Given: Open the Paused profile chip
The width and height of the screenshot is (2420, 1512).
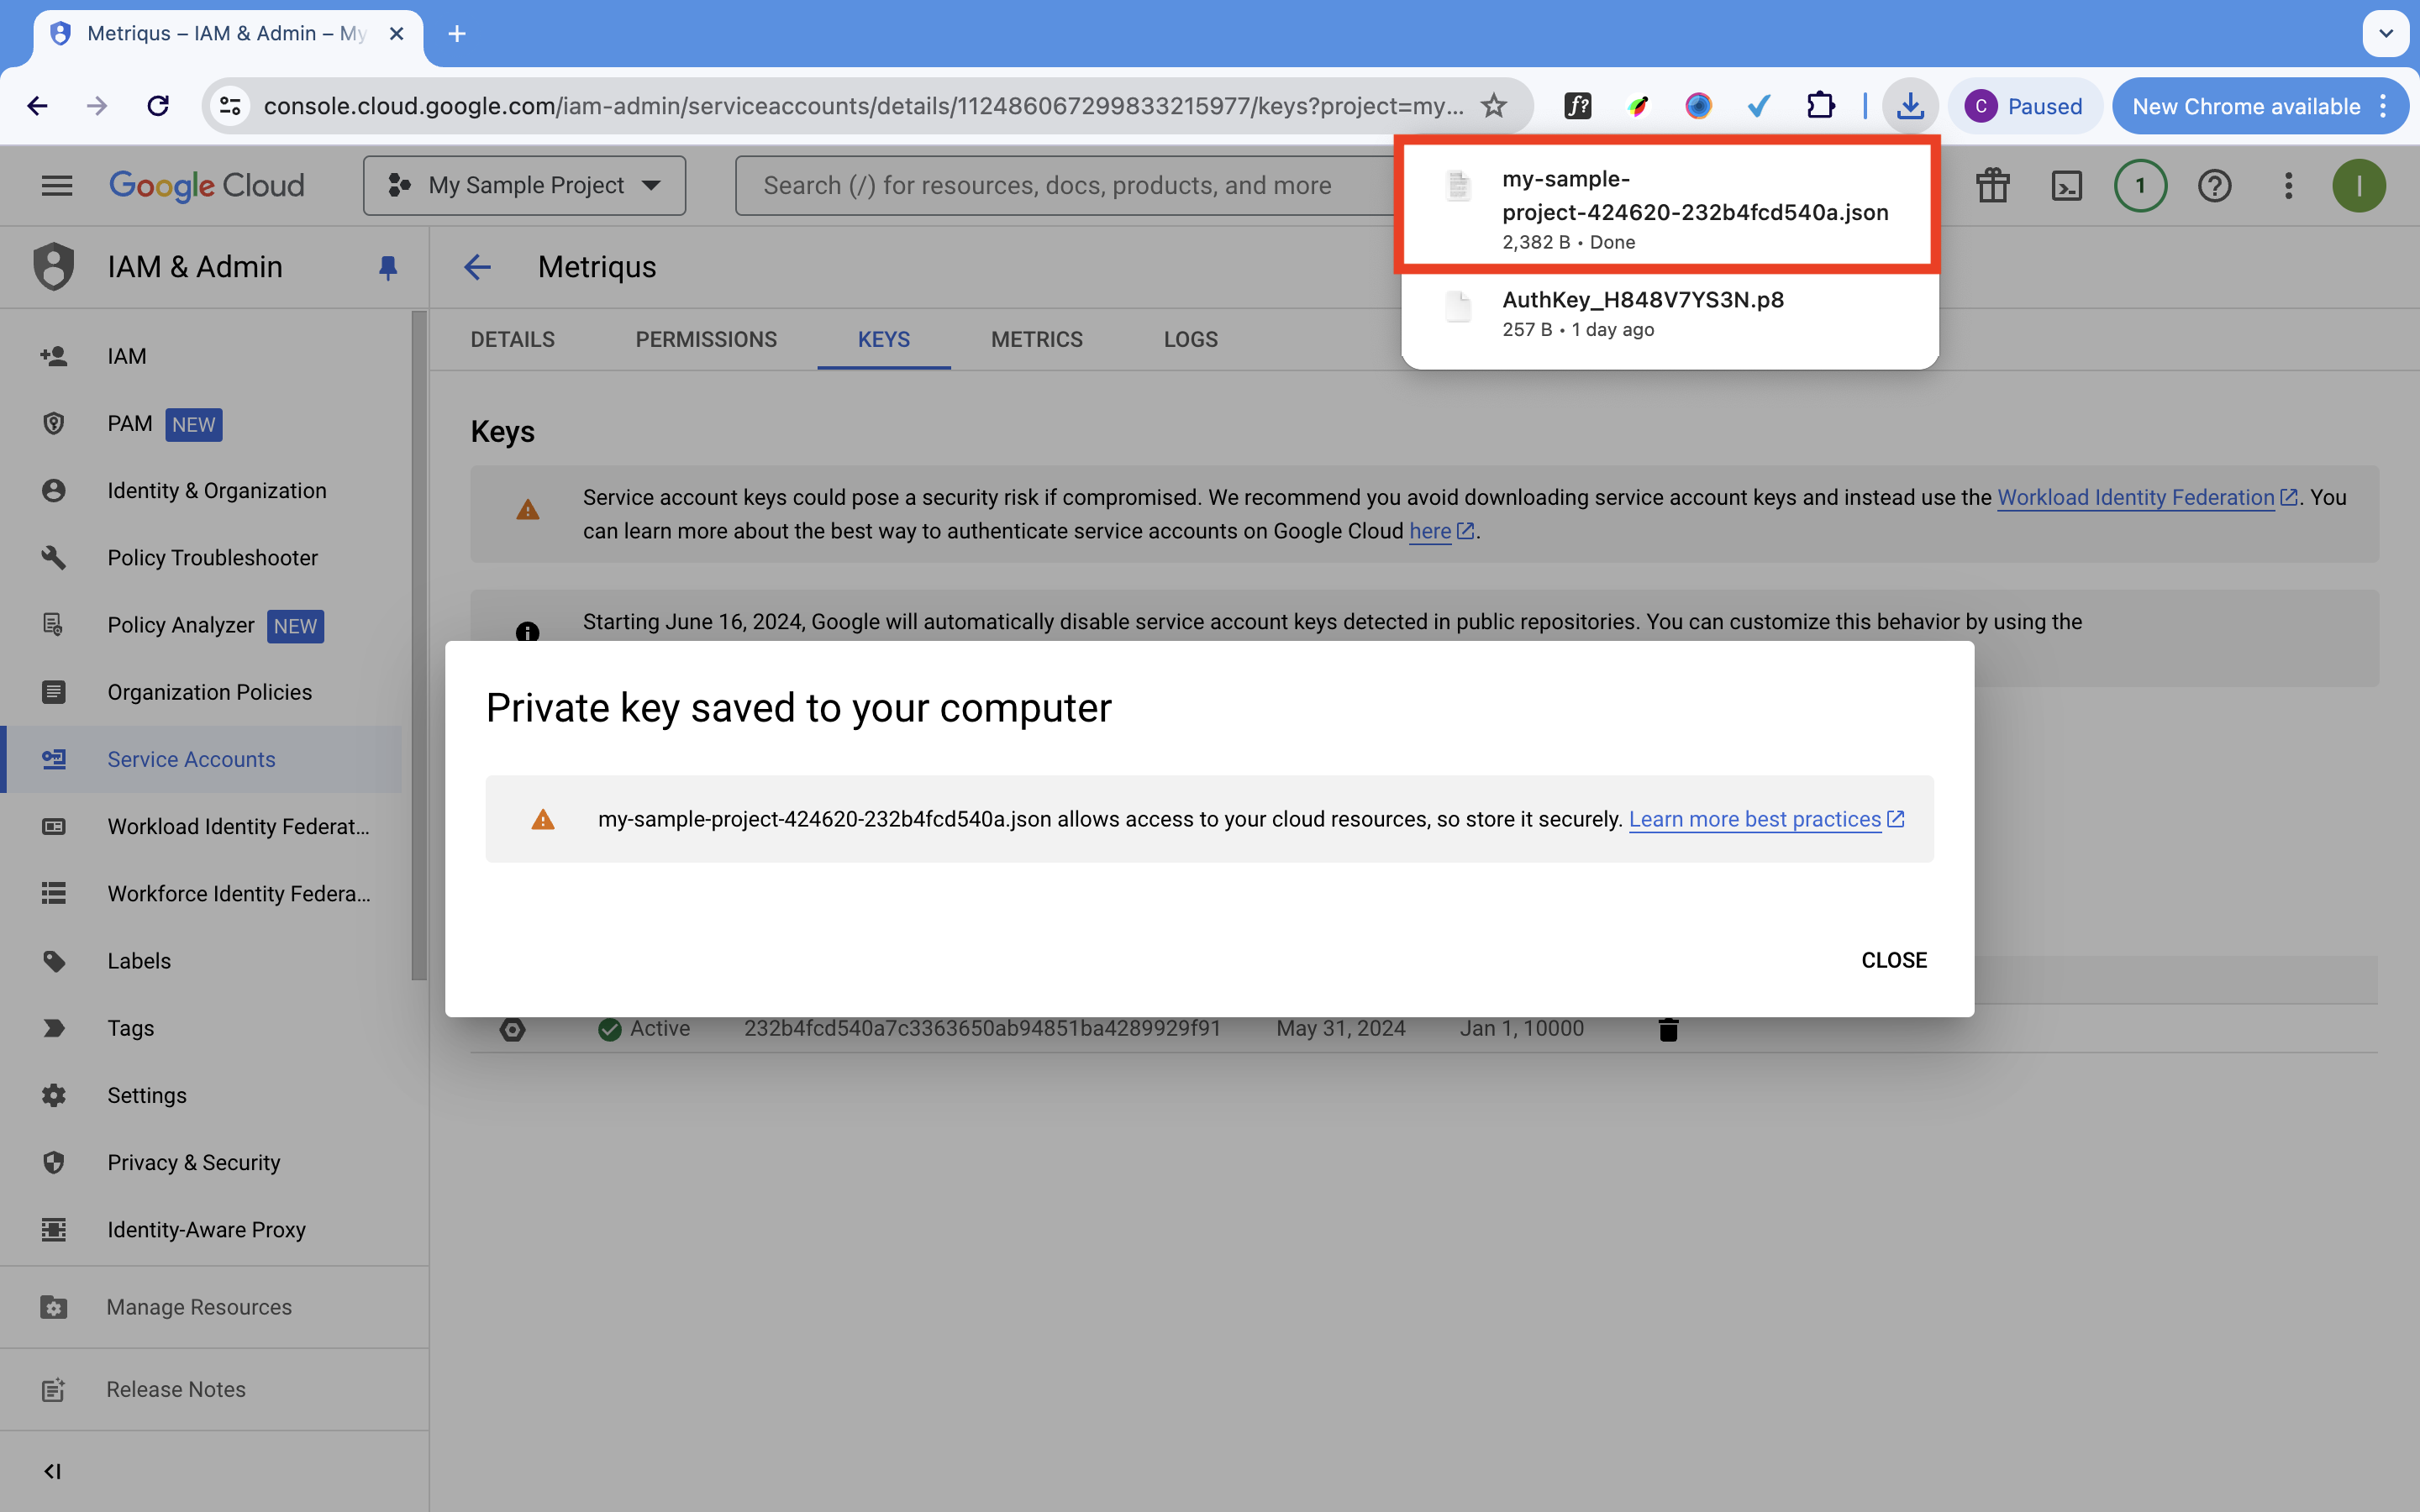Looking at the screenshot, I should tap(2024, 106).
